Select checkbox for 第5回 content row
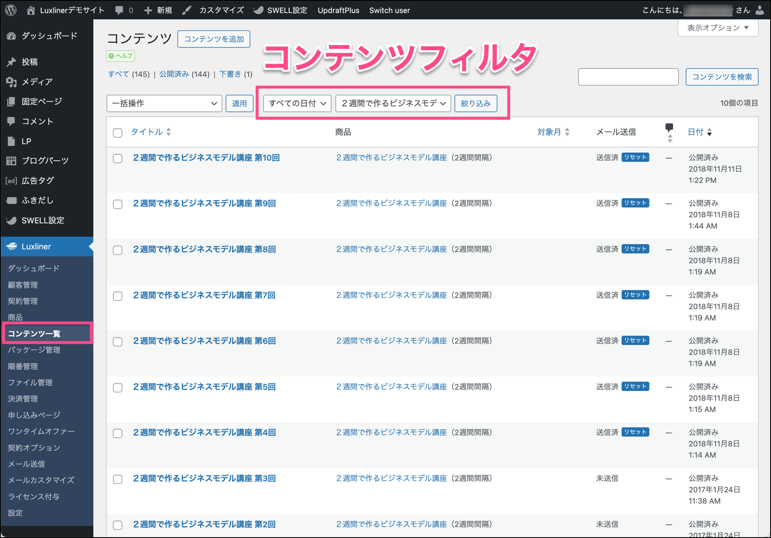 point(118,387)
